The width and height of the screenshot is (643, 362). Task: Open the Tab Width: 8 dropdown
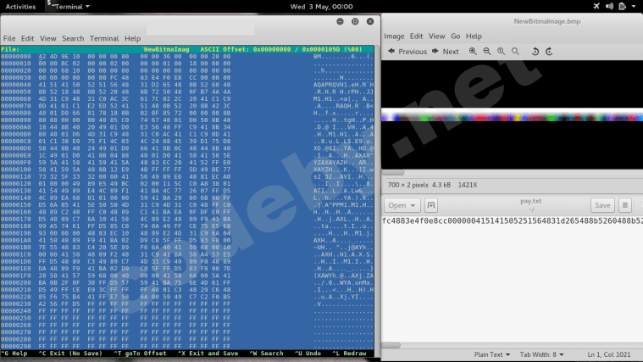coord(541,354)
